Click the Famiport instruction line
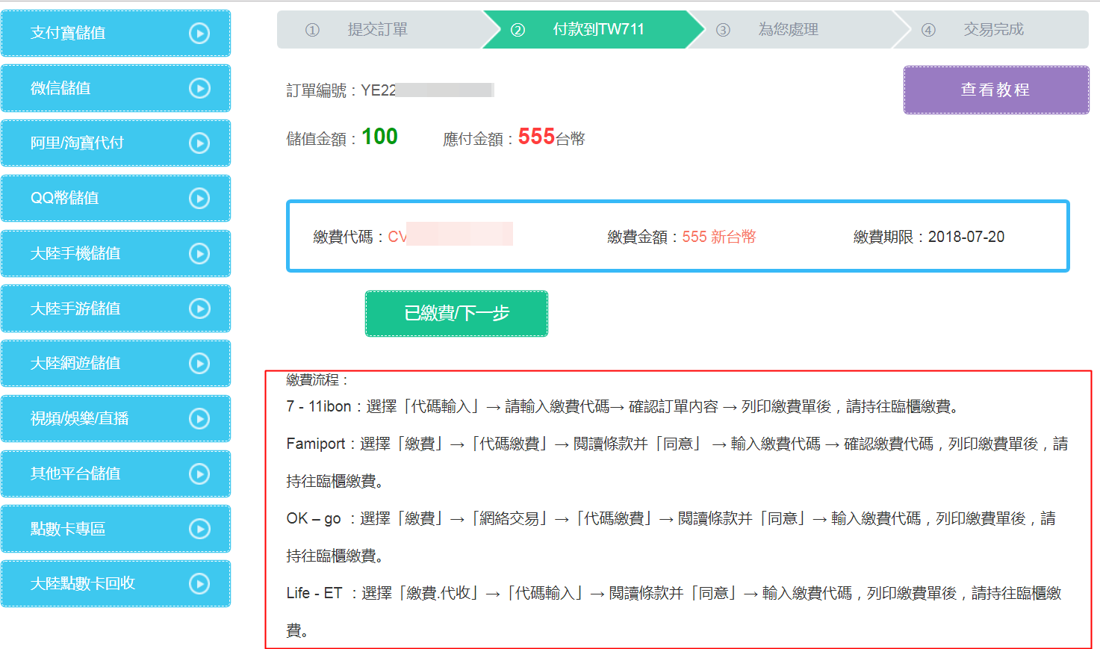The image size is (1100, 649). coord(677,462)
